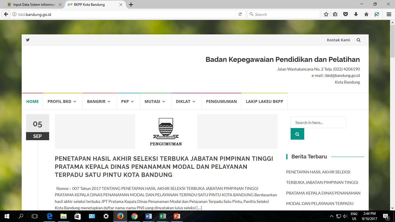Reload the page using the refresh icon
This screenshot has height=222, width=395.
(x=240, y=14)
